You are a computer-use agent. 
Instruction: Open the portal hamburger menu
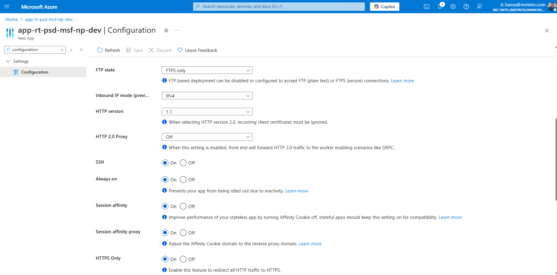pos(7,6)
